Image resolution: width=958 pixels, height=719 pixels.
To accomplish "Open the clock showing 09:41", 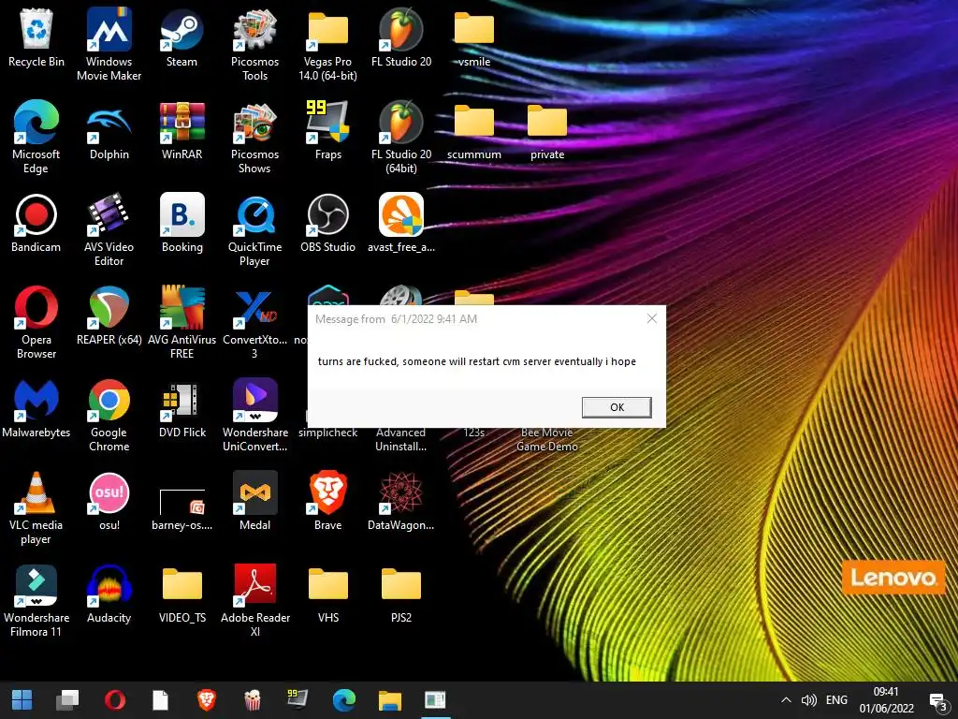I will pos(887,700).
